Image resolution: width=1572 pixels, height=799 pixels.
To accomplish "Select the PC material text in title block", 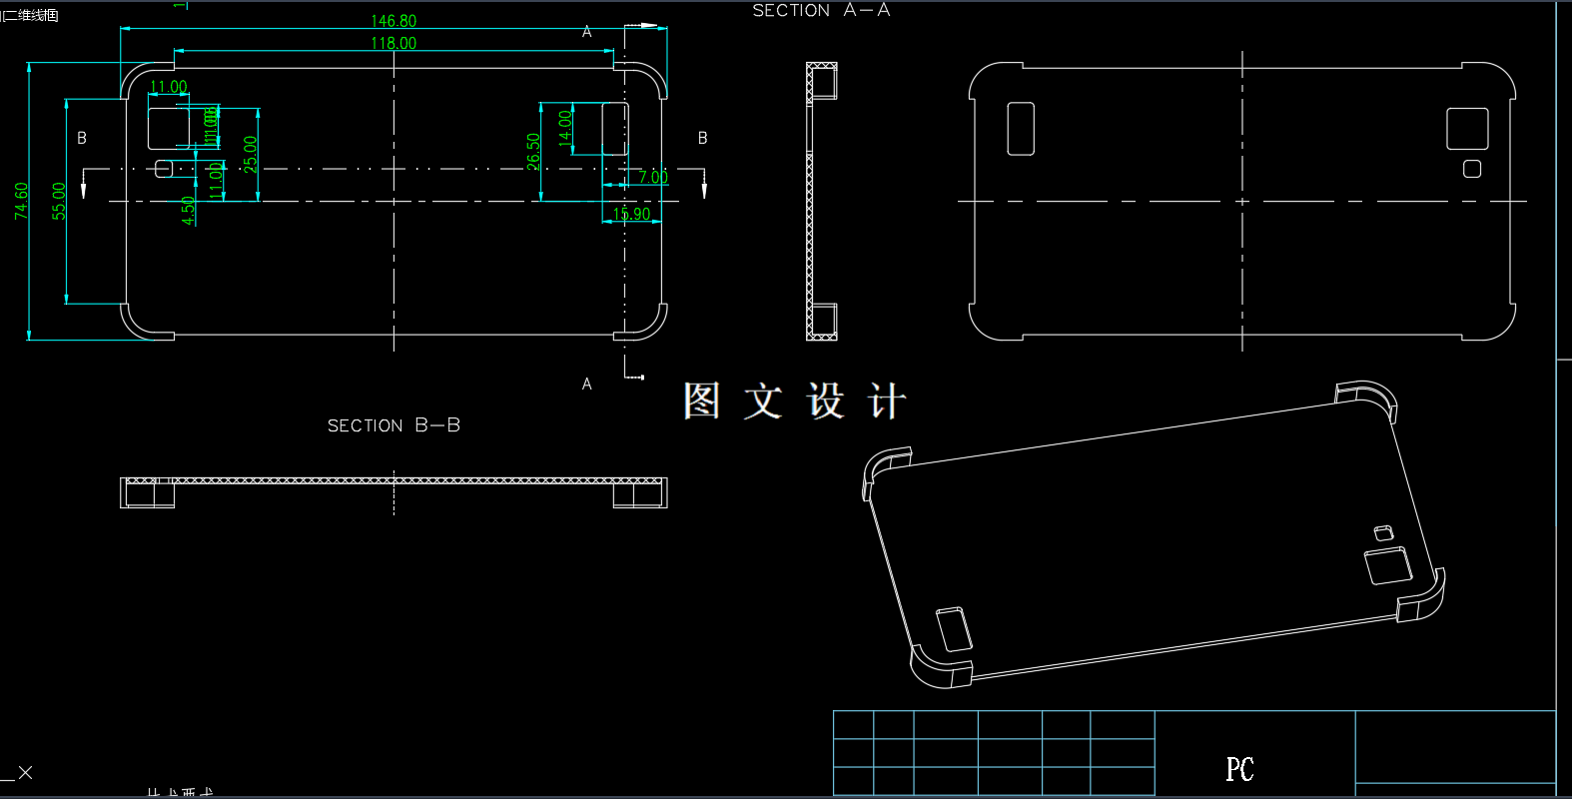I will [x=1239, y=769].
